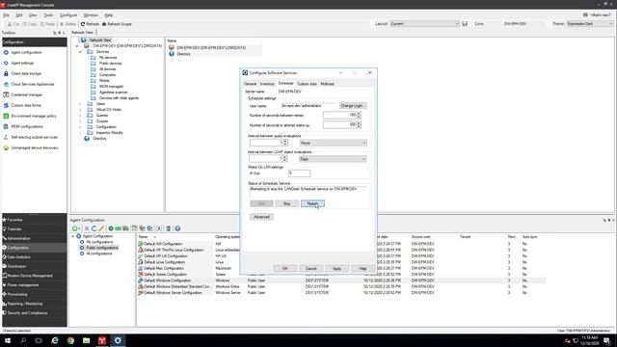Click OK in Configure Software Services
The height and width of the screenshot is (347, 617).
(x=285, y=268)
